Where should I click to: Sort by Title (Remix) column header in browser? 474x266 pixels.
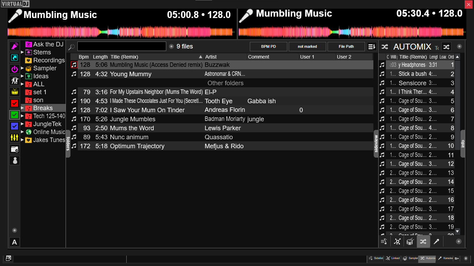click(x=156, y=57)
